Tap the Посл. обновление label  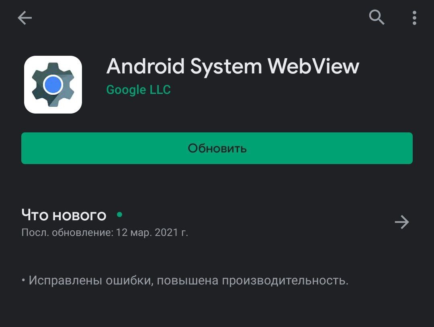point(67,232)
